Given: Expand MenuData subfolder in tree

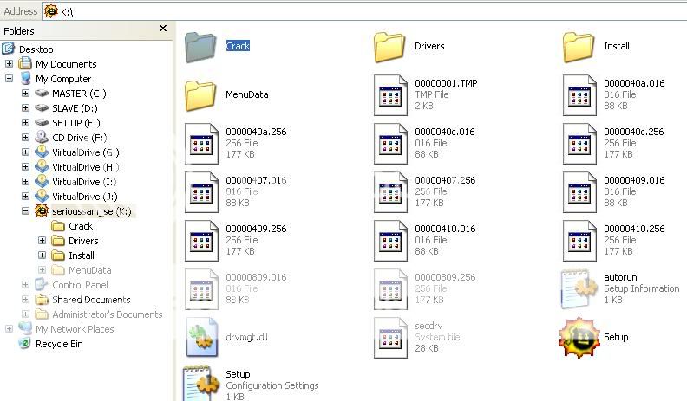Looking at the screenshot, I should point(42,270).
